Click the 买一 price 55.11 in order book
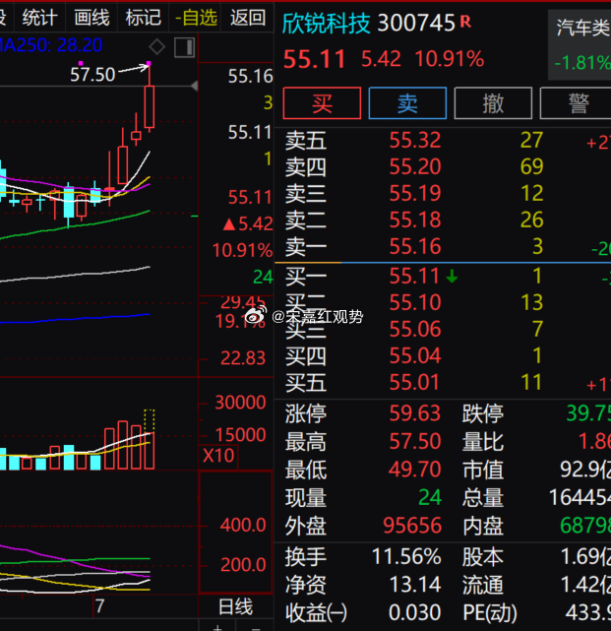Screen dimensions: 611x631 coord(414,276)
